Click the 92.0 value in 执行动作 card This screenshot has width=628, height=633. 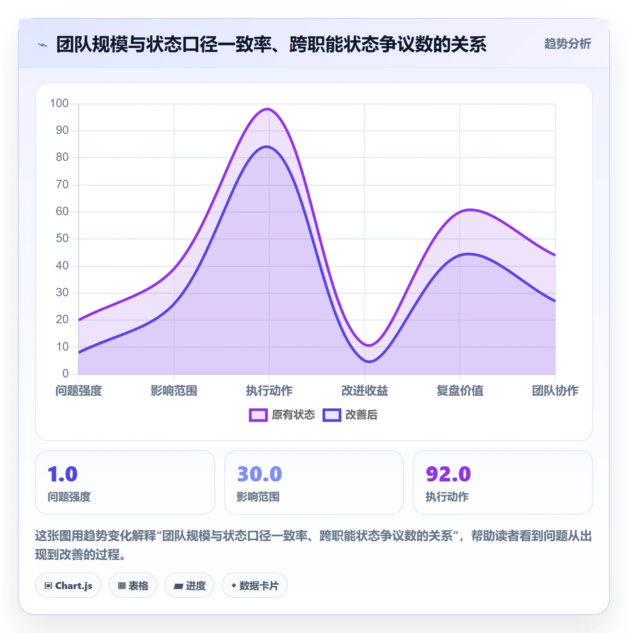448,474
